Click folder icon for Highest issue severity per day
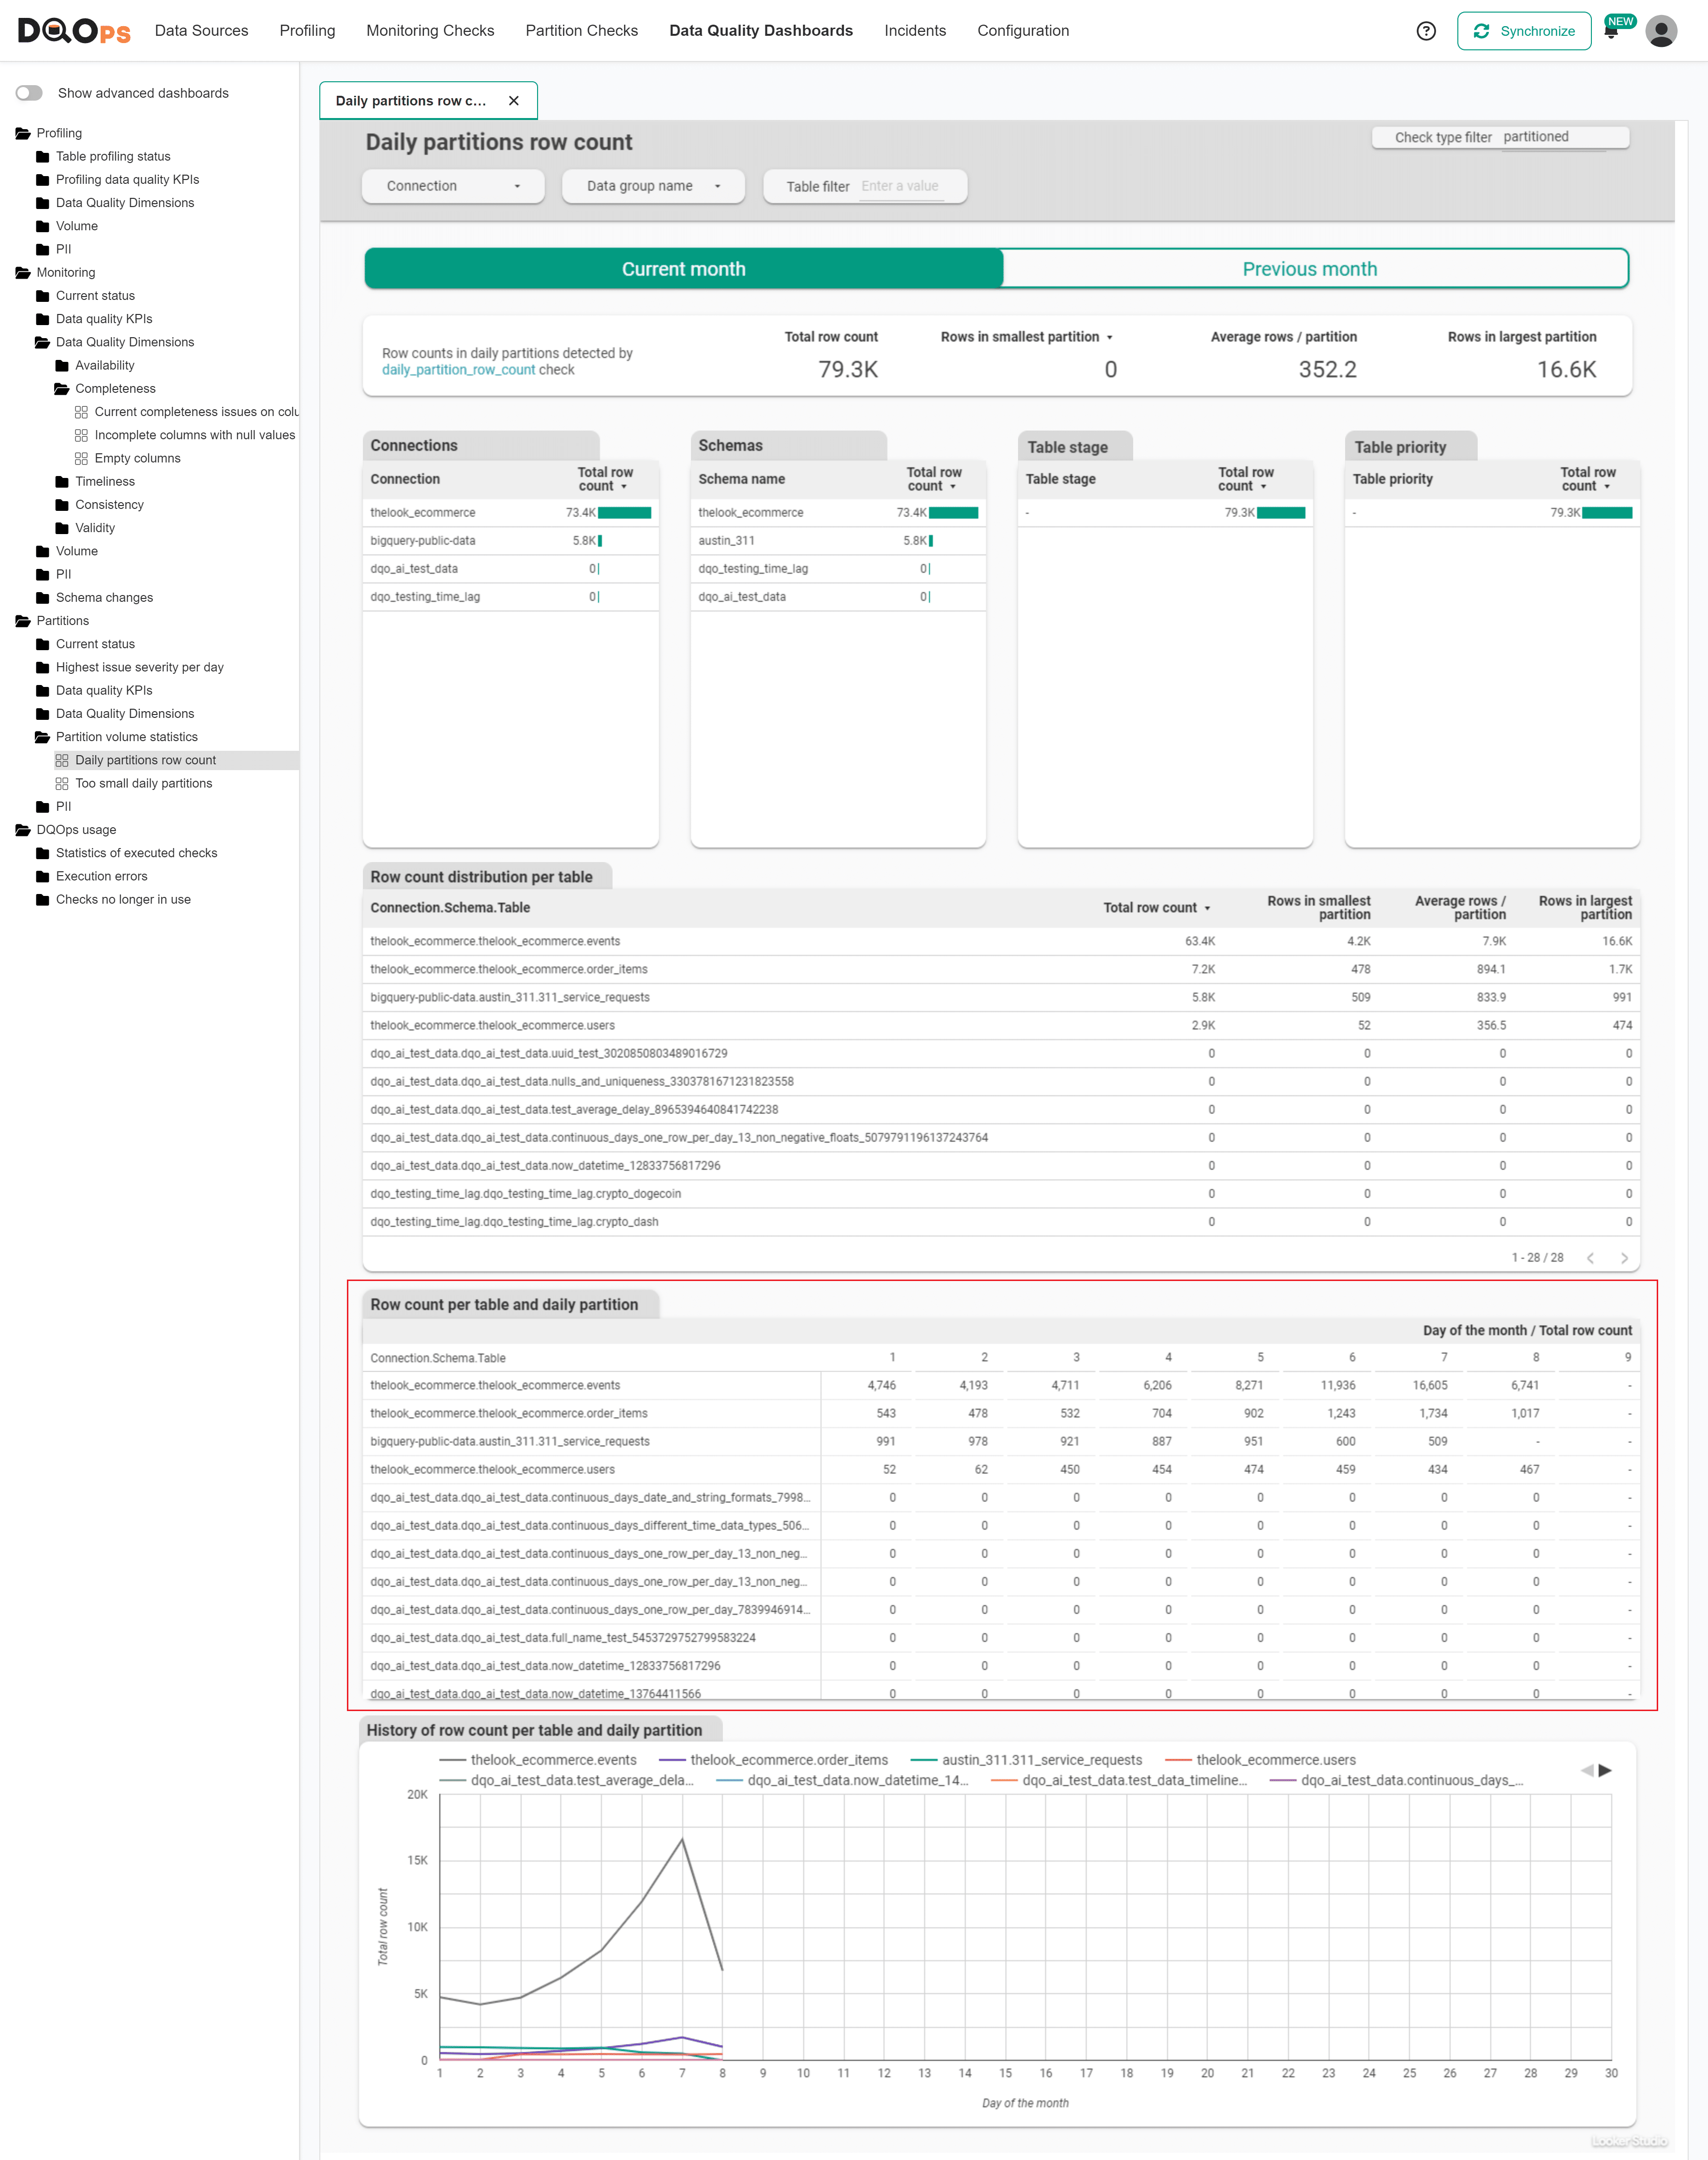This screenshot has height=2160, width=1708. (x=42, y=668)
